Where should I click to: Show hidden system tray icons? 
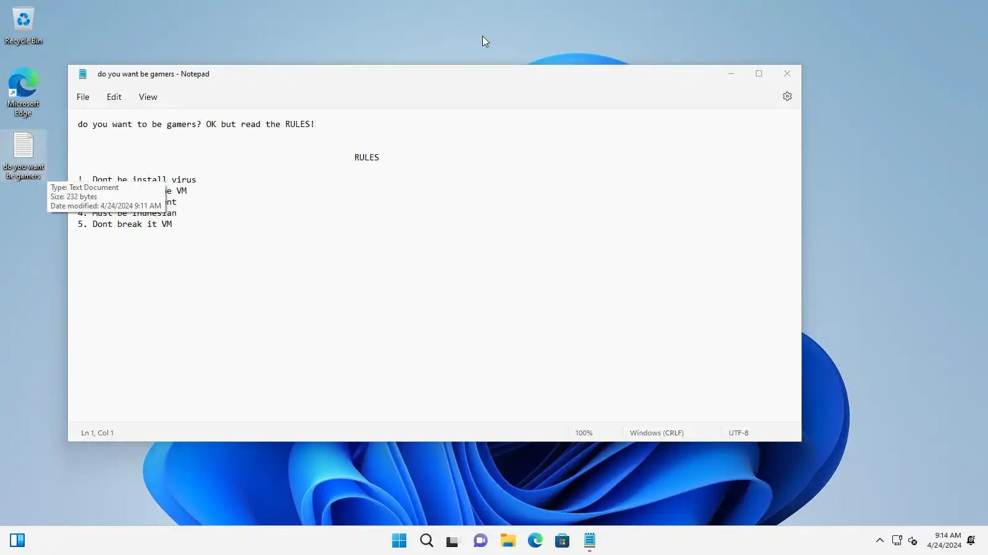pyautogui.click(x=880, y=541)
